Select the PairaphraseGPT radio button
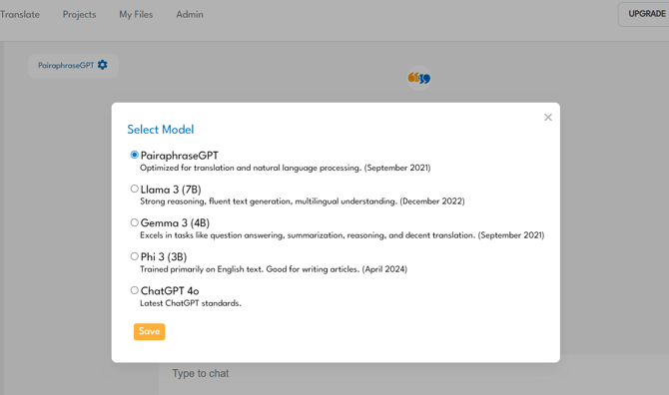Image resolution: width=669 pixels, height=395 pixels. click(x=135, y=155)
